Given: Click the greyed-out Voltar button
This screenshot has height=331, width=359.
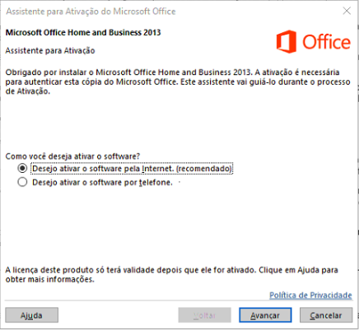Looking at the screenshot, I should (x=204, y=315).
